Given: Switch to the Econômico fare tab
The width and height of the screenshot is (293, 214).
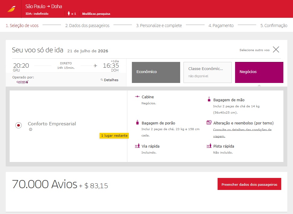Looking at the screenshot, I should point(156,72).
